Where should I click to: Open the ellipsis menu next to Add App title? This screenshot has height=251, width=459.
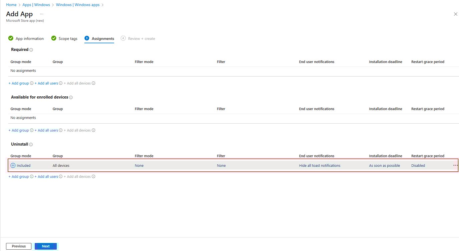click(x=42, y=14)
